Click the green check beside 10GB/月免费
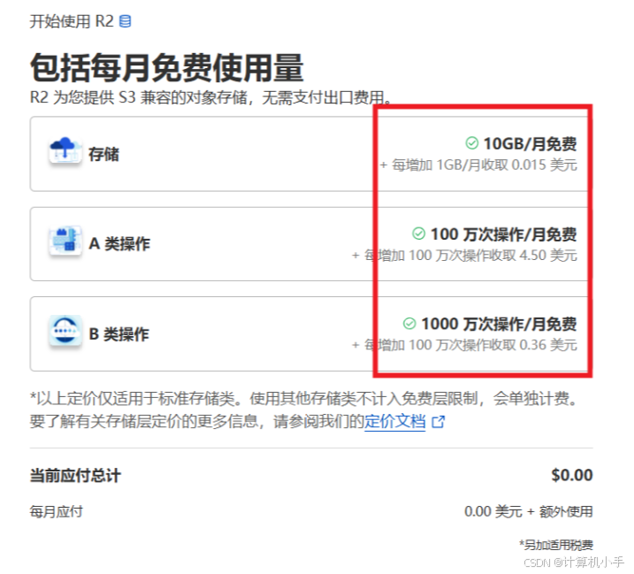This screenshot has height=574, width=634. point(472,143)
